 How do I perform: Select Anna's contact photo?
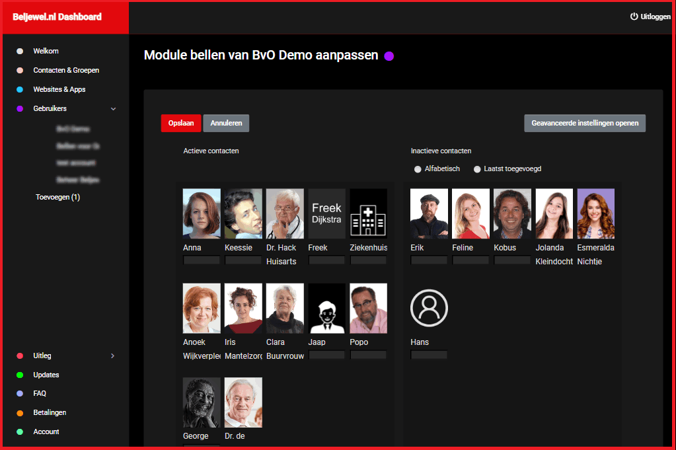pyautogui.click(x=202, y=213)
